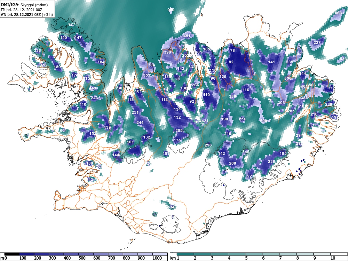Click the 601 visibility value
This screenshot has width=348, height=261.
[63, 130]
